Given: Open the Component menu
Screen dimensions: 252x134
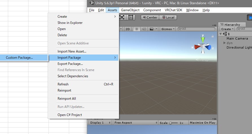Looking at the screenshot, I should tap(152, 10).
